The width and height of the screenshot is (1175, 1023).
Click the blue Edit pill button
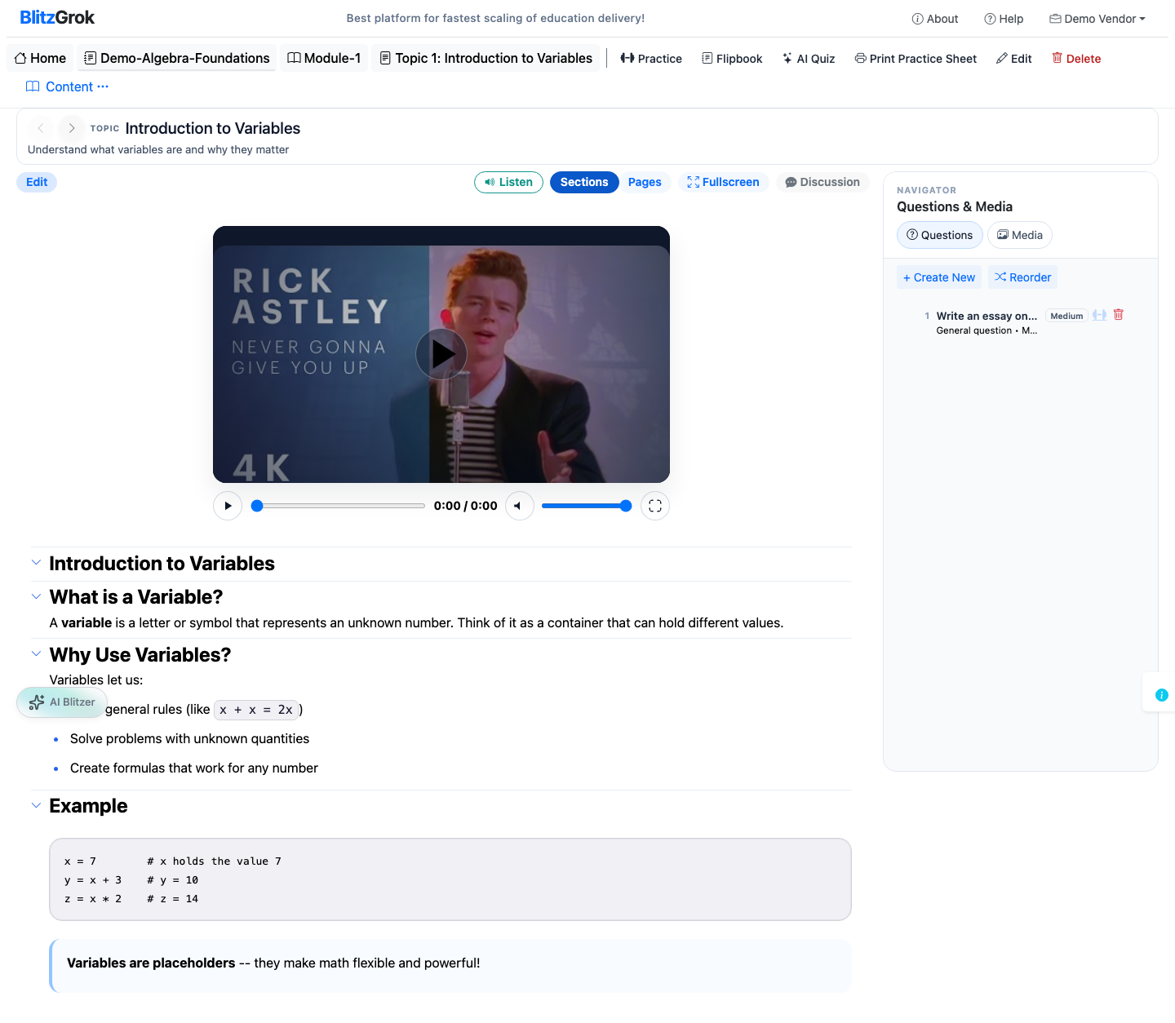(x=37, y=182)
